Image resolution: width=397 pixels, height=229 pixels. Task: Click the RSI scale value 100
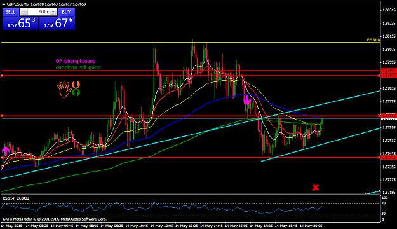coord(384,198)
